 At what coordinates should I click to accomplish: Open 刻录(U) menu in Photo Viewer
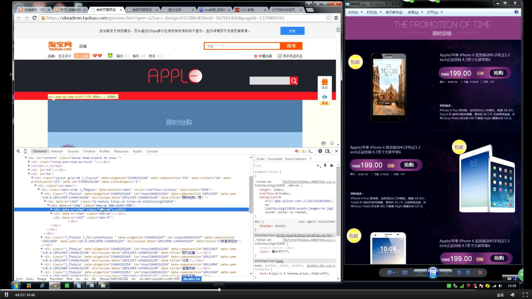[415, 12]
